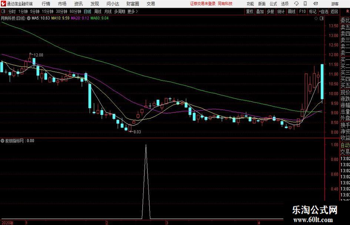Open the mobile phone icon in top bar
350x225 pixels.
[305, 4]
